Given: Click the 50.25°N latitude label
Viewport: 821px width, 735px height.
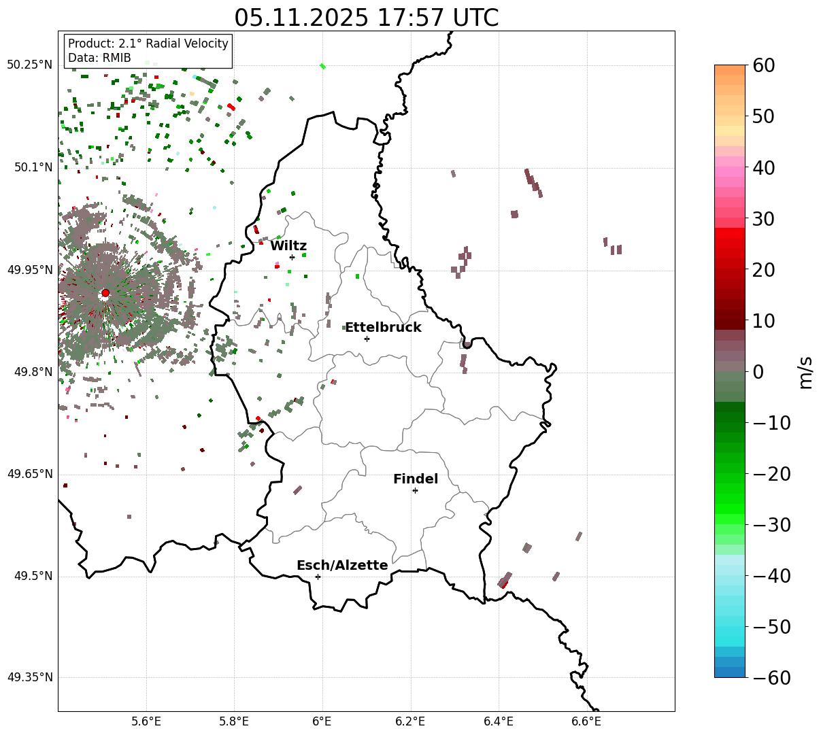Looking at the screenshot, I should (x=29, y=65).
